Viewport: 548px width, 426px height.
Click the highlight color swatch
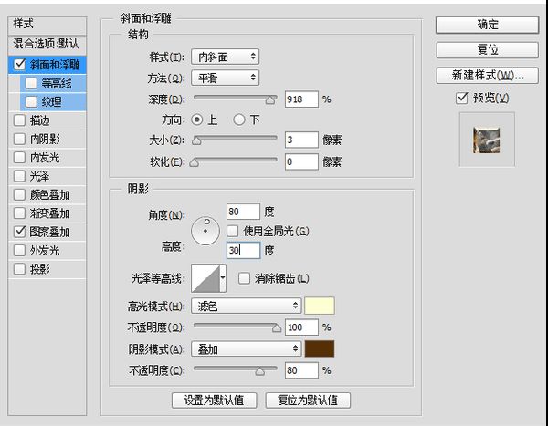pyautogui.click(x=320, y=306)
